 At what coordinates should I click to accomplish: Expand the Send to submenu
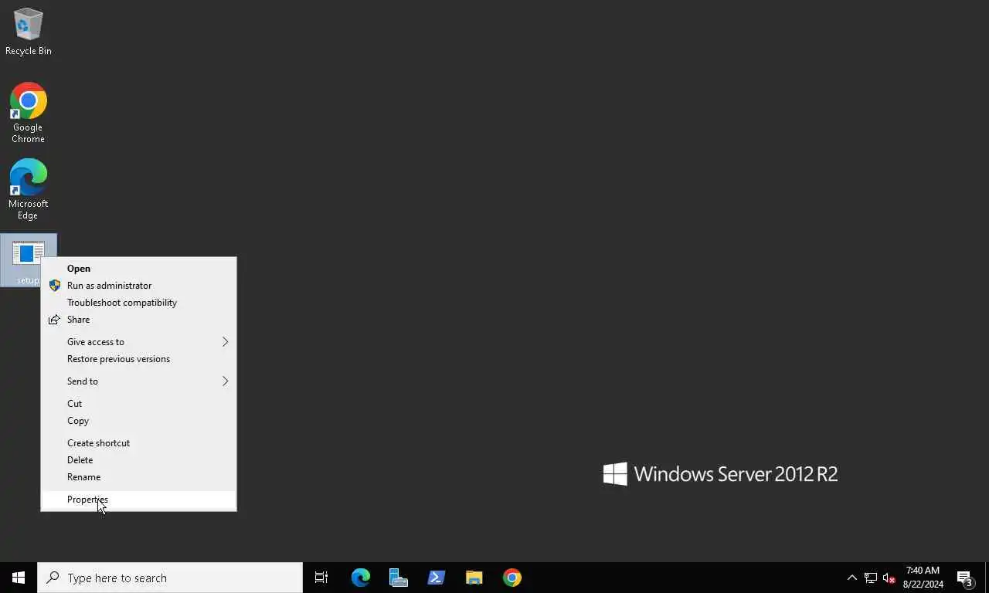coord(138,381)
